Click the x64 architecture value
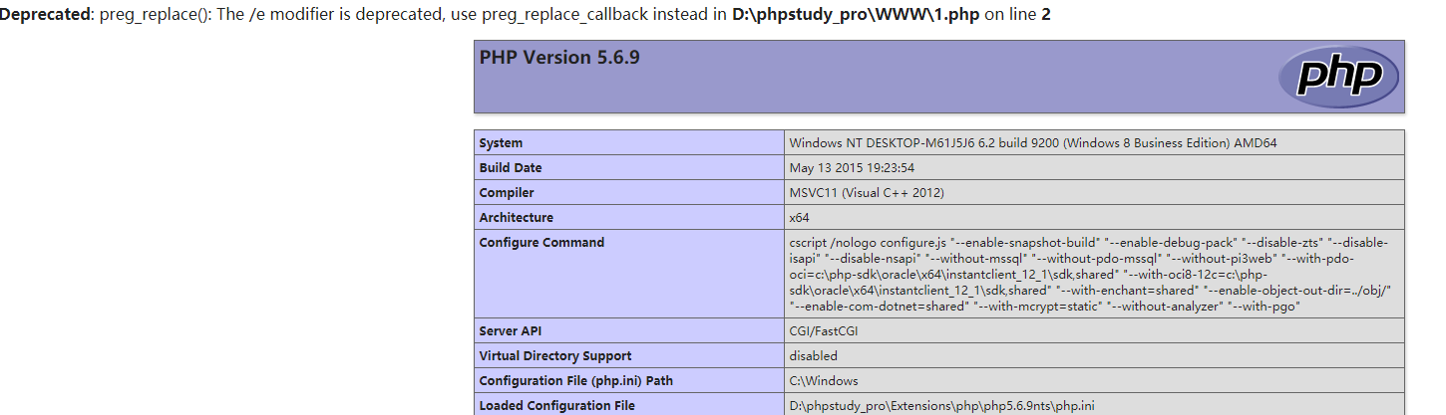1446x415 pixels. [799, 218]
